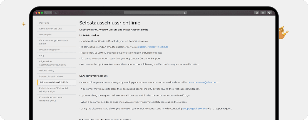Show the tab overview icon

tap(263, 13)
